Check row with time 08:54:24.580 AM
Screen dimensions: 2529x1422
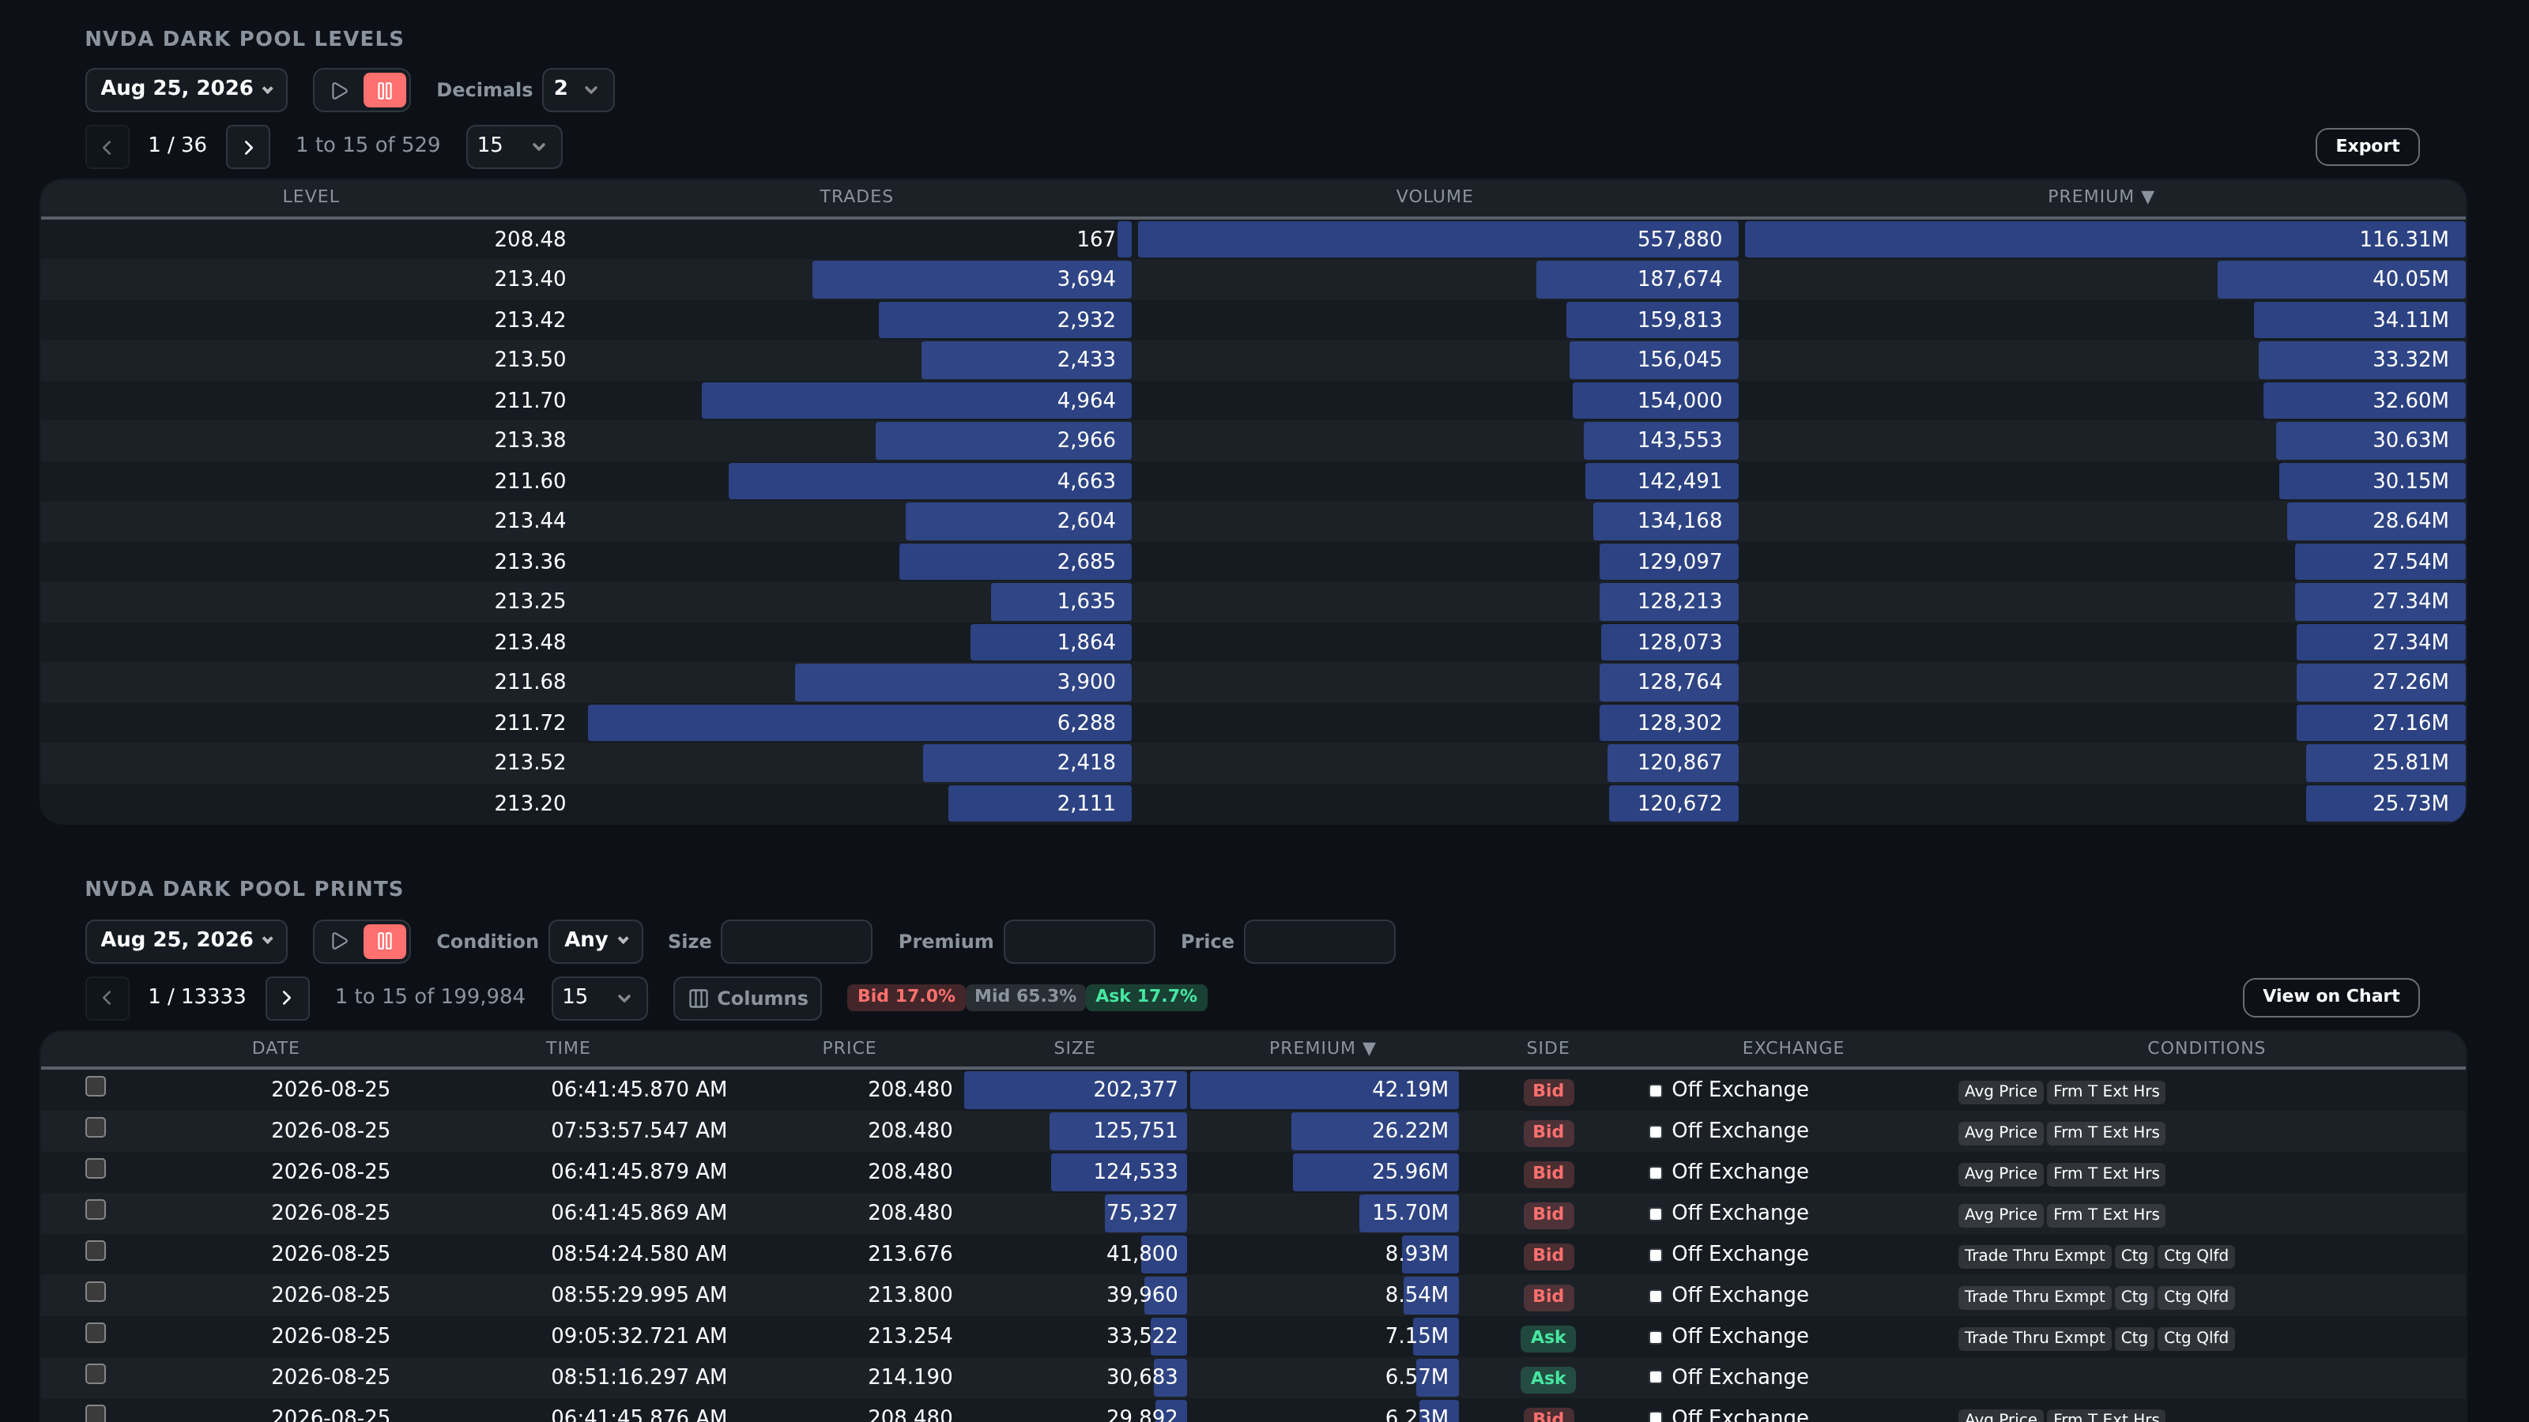pos(95,1251)
